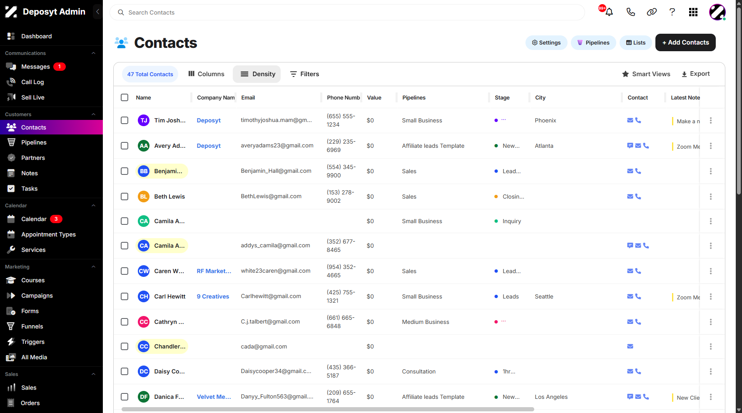The image size is (742, 413).
Task: Open row actions menu for Carl Hewitt
Action: tap(711, 296)
